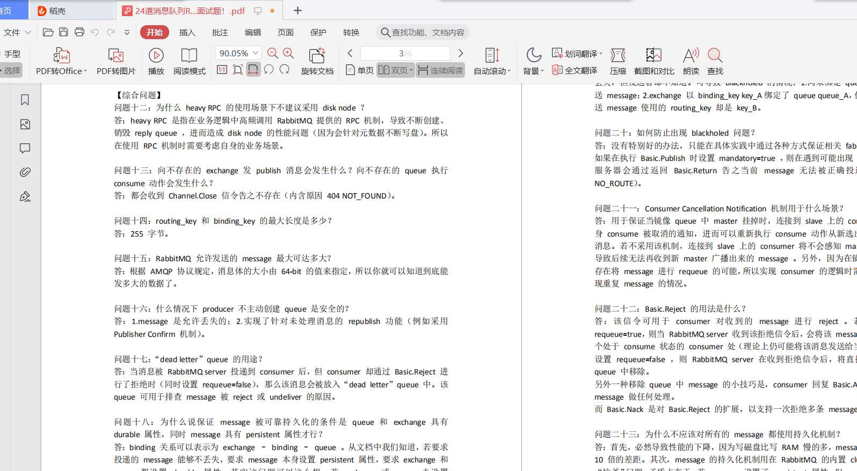Start the 播放 slideshow
Image resolution: width=857 pixels, height=471 pixels.
(x=156, y=61)
